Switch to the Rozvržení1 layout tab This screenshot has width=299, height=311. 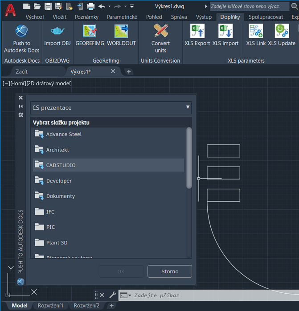tap(50, 306)
